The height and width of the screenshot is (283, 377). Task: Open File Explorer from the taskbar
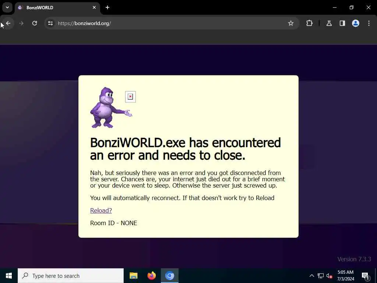(x=133, y=276)
